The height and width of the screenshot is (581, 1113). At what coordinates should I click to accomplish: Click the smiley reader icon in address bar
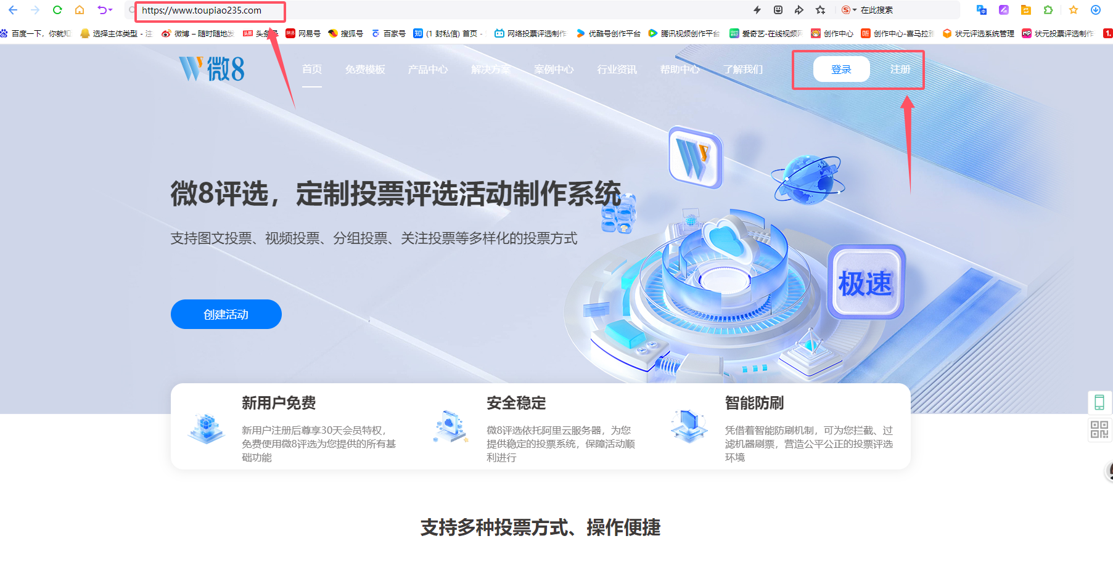pyautogui.click(x=778, y=10)
